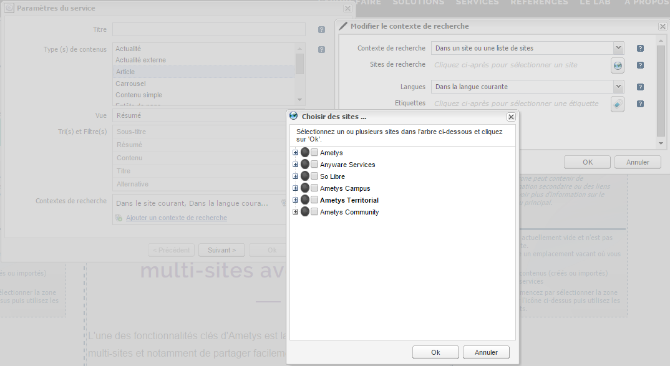The image size is (670, 366).
Task: Expand the Ametys Territorial tree node
Action: (x=295, y=200)
